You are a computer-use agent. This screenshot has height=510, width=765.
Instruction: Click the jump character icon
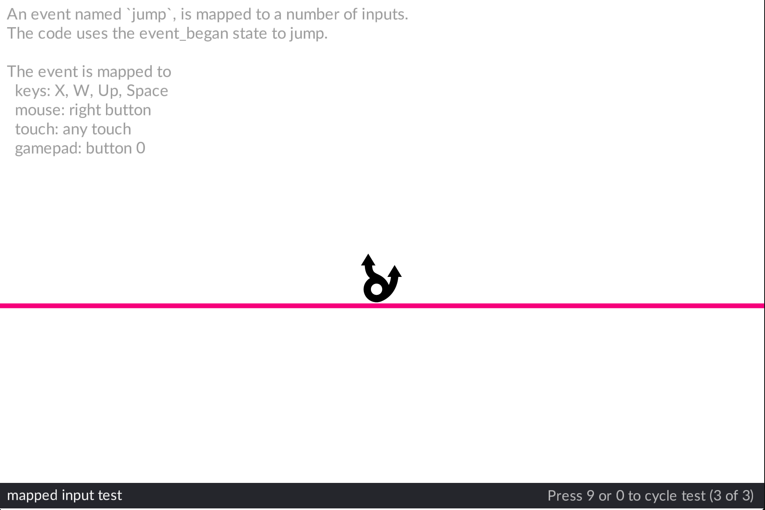tap(379, 279)
